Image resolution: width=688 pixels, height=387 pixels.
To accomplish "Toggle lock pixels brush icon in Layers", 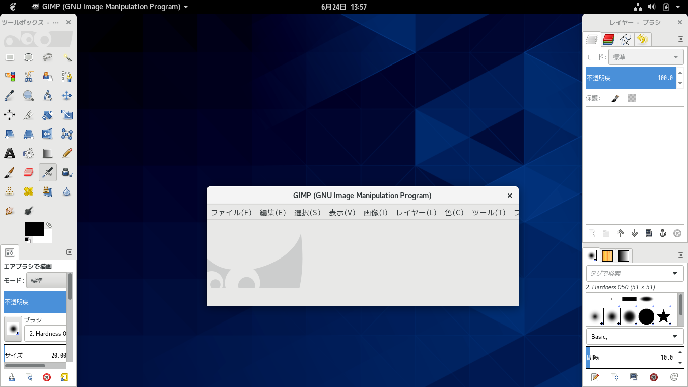I will (615, 98).
